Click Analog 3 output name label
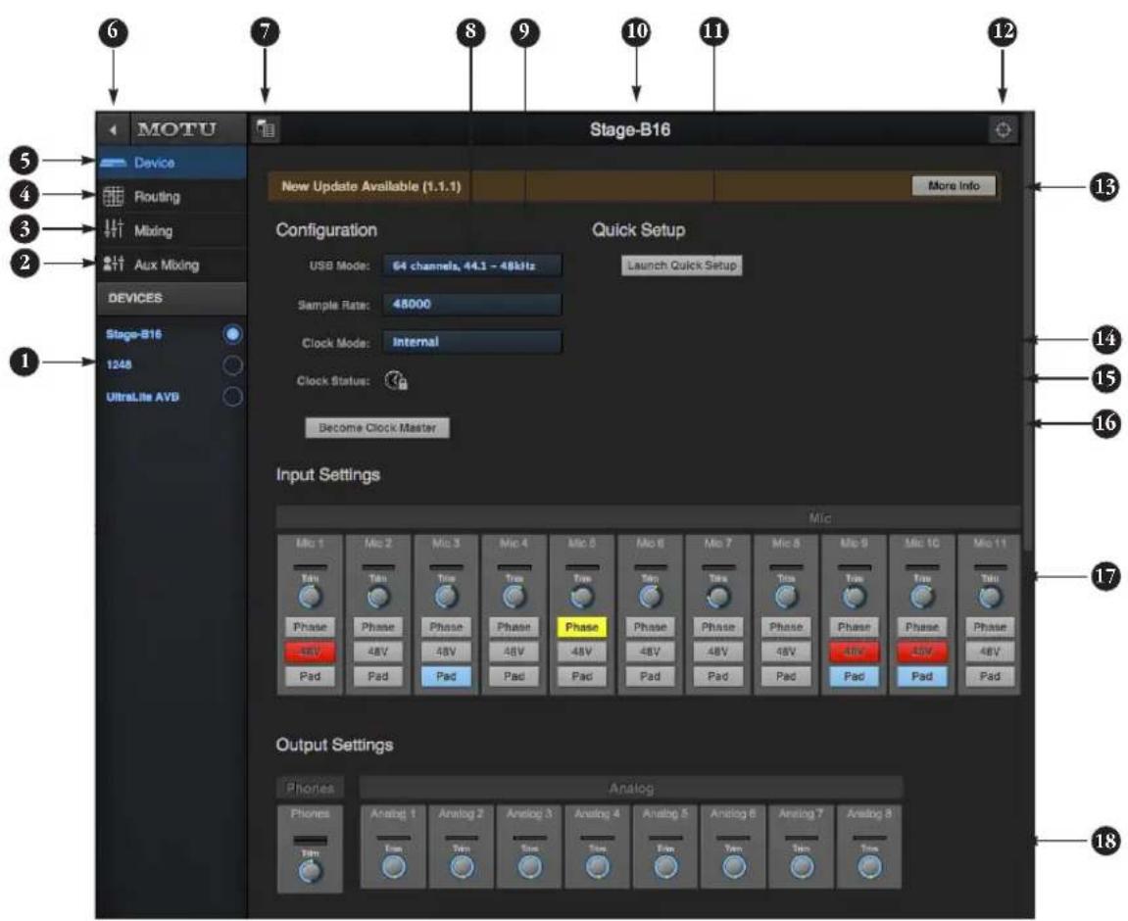 pyautogui.click(x=529, y=814)
